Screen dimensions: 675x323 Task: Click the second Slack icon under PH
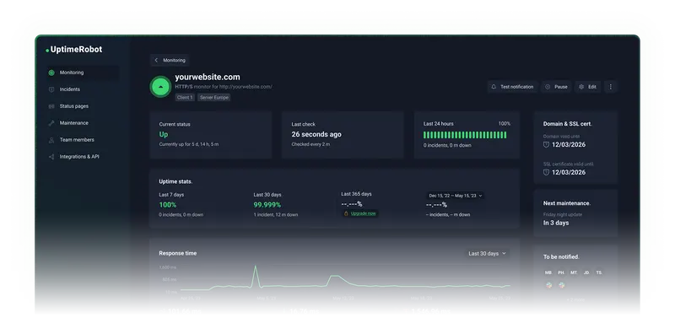pos(561,285)
